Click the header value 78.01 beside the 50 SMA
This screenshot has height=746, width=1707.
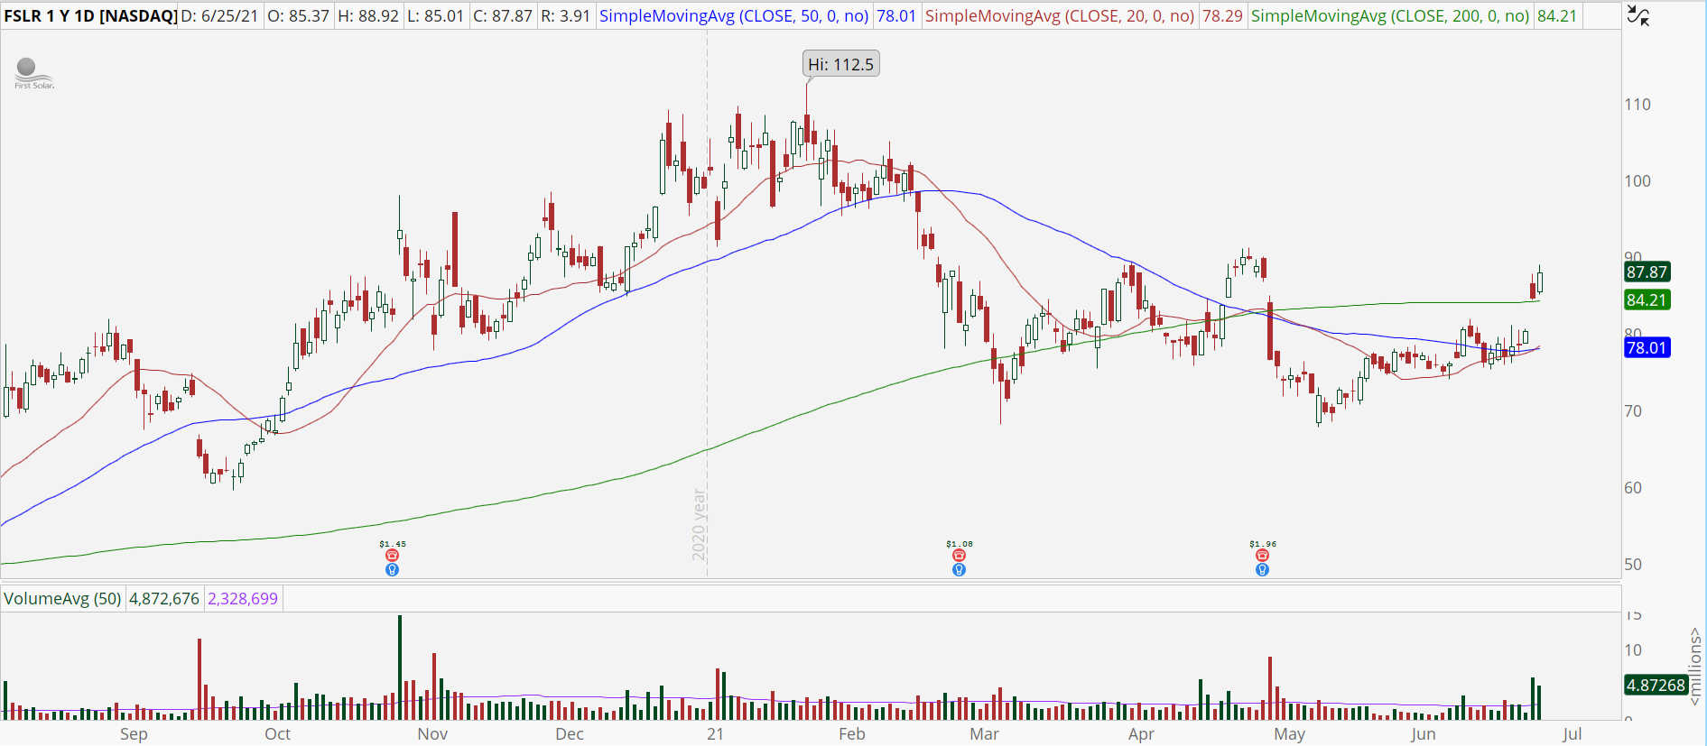pyautogui.click(x=896, y=16)
